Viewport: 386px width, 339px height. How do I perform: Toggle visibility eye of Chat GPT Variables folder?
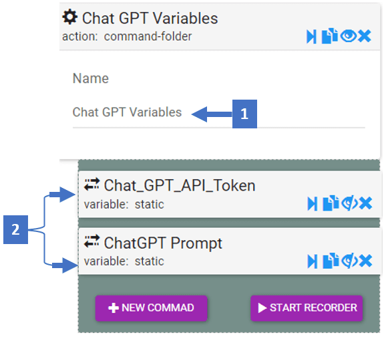click(x=349, y=36)
